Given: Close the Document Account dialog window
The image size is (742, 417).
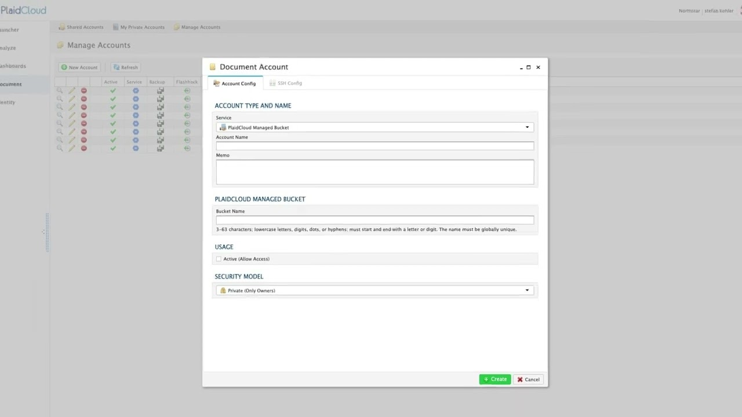Looking at the screenshot, I should pos(538,67).
